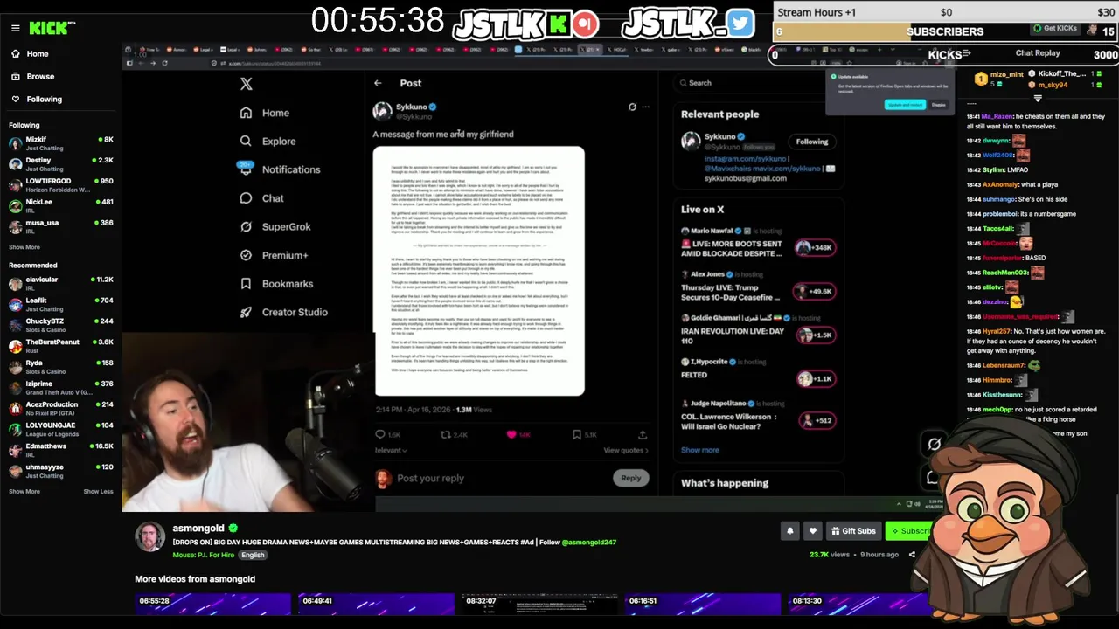Open Leaflit recommended channel
This screenshot has width=1119, height=629.
coord(61,304)
